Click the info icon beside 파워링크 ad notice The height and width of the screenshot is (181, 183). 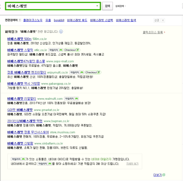coord(61,32)
